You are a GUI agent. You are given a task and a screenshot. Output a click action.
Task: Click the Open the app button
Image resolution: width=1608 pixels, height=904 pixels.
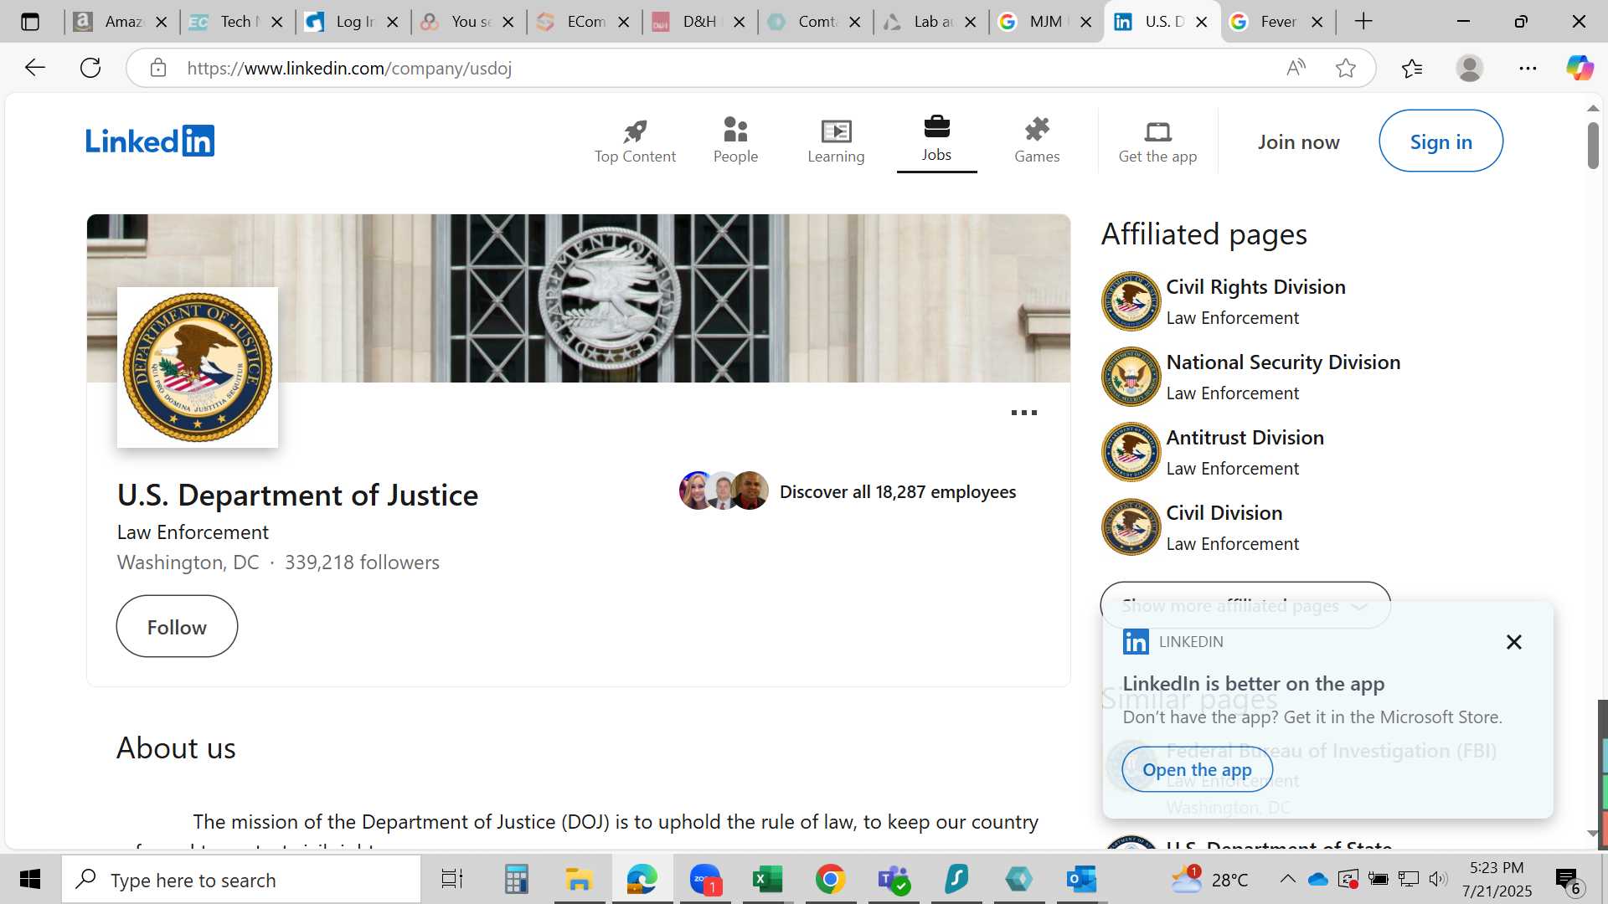(x=1197, y=769)
